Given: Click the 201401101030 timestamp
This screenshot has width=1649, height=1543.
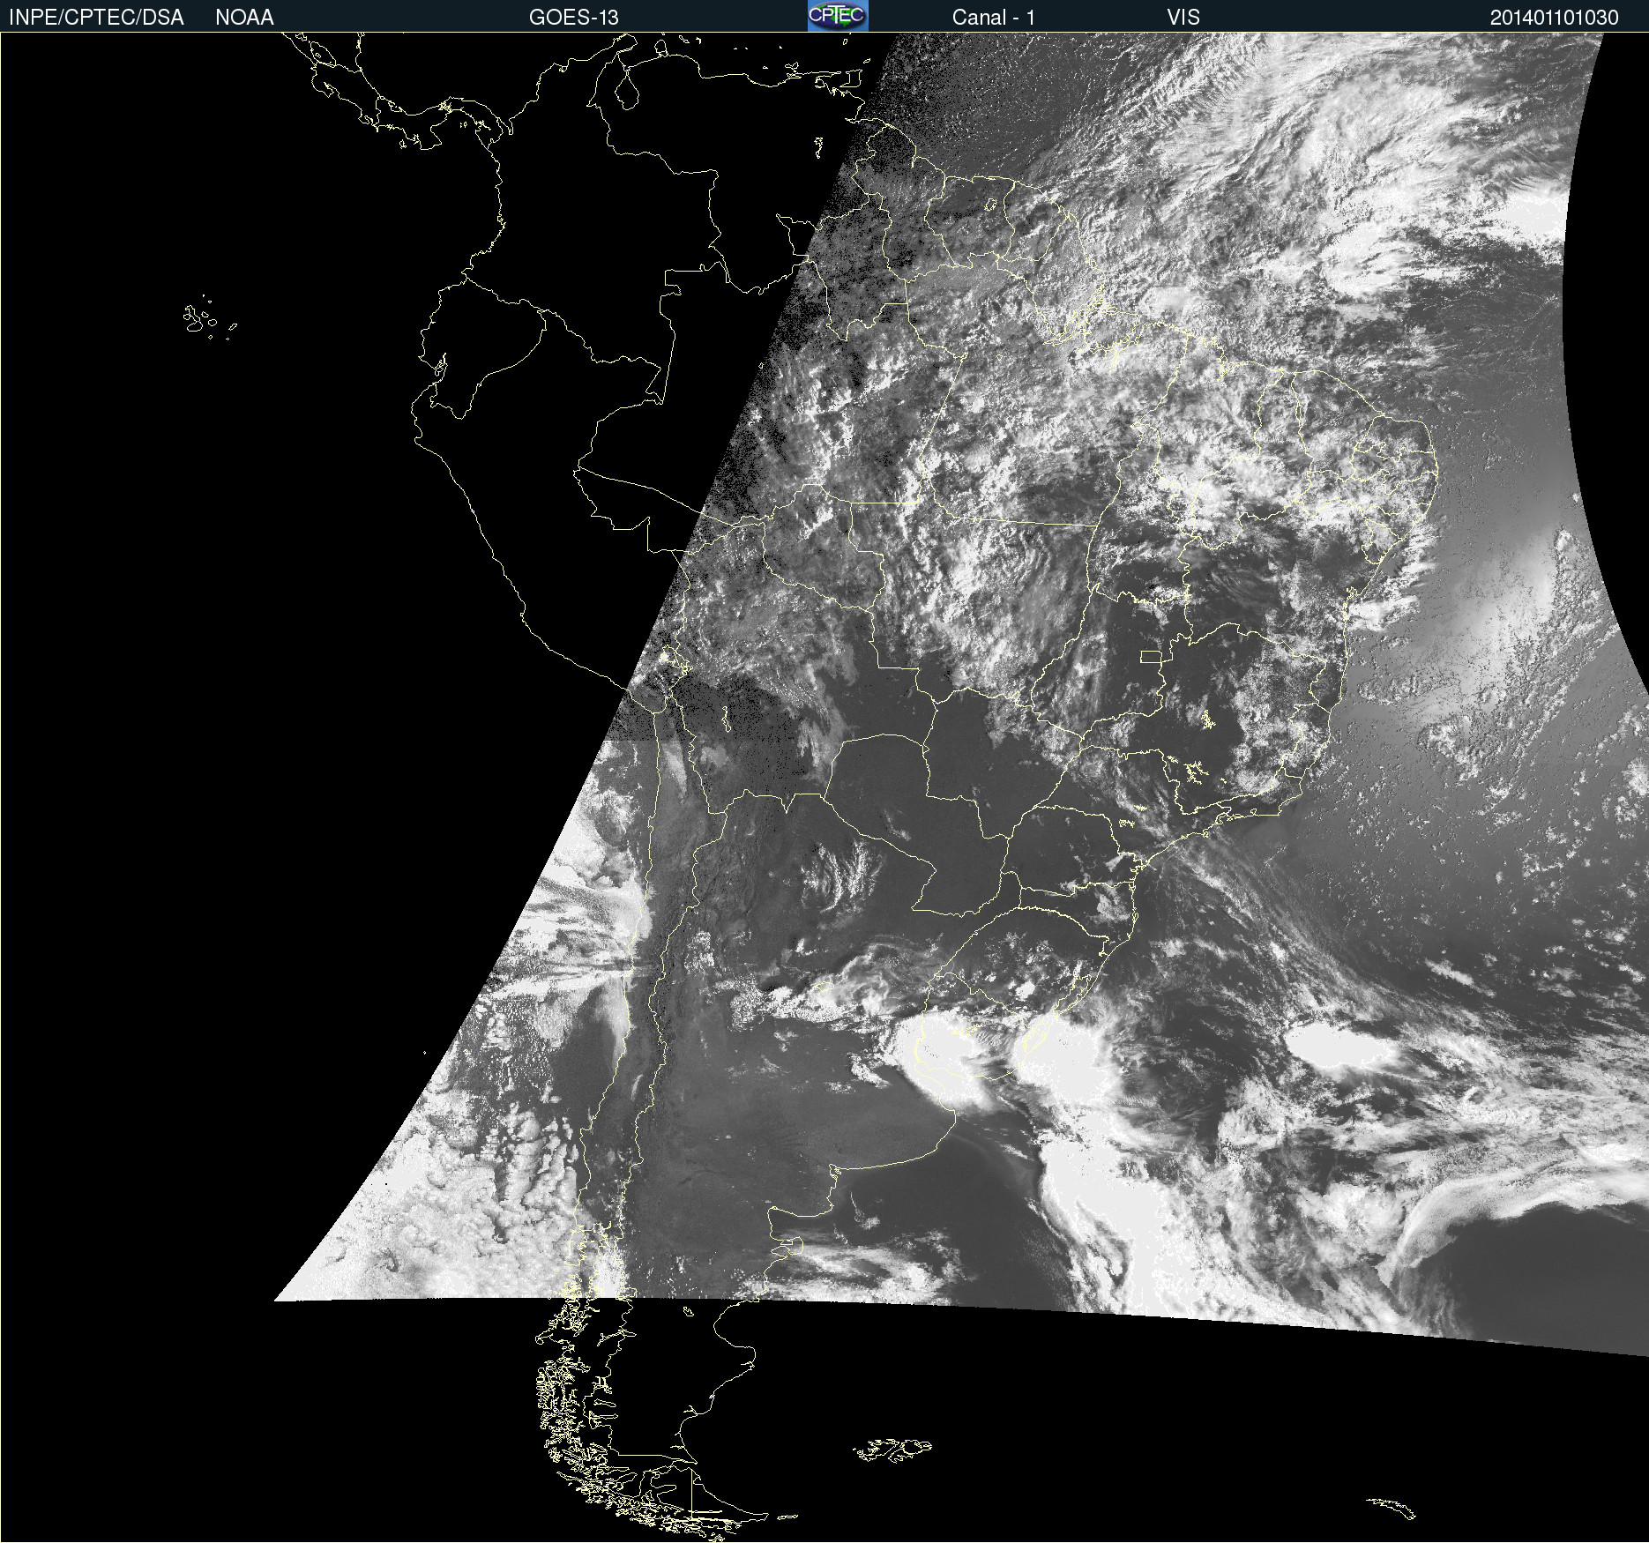Looking at the screenshot, I should pyautogui.click(x=1554, y=18).
